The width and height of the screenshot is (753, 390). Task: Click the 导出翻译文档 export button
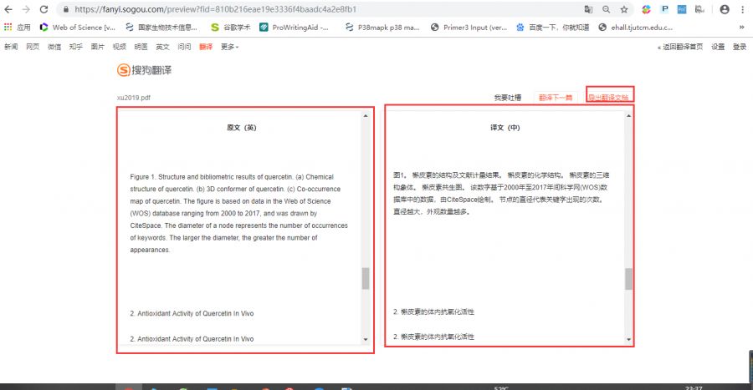pos(609,97)
